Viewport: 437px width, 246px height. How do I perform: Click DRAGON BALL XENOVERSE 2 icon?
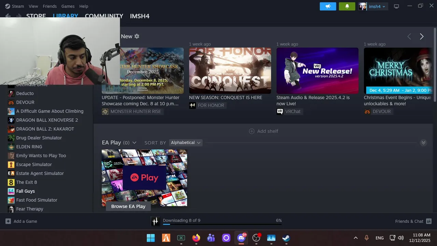coord(11,120)
